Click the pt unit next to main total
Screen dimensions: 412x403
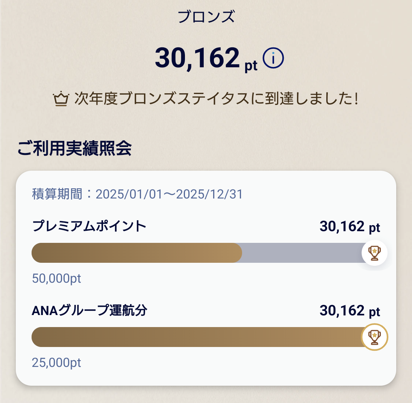coord(251,65)
